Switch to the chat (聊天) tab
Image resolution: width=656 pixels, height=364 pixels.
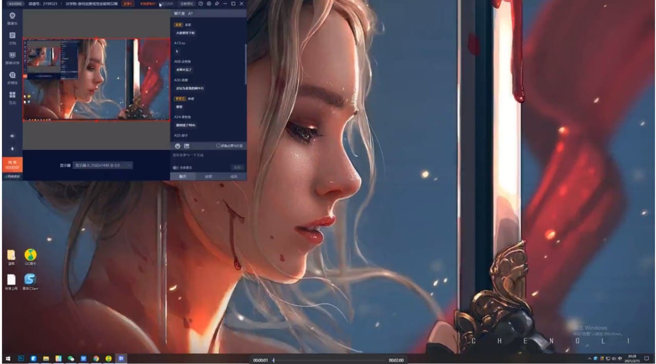coord(182,176)
